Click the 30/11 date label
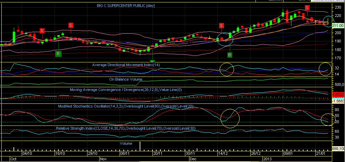 (190, 153)
